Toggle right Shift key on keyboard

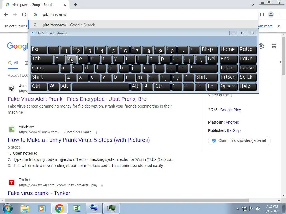tap(206, 77)
